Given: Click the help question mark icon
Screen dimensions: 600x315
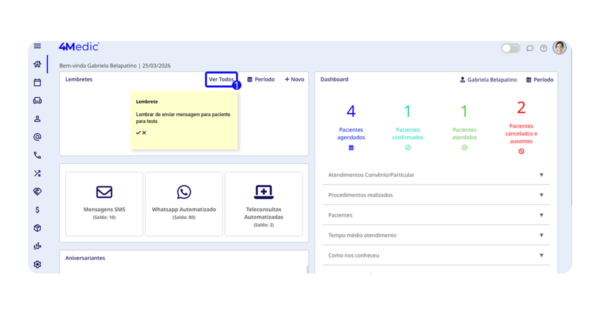Looking at the screenshot, I should pos(544,49).
